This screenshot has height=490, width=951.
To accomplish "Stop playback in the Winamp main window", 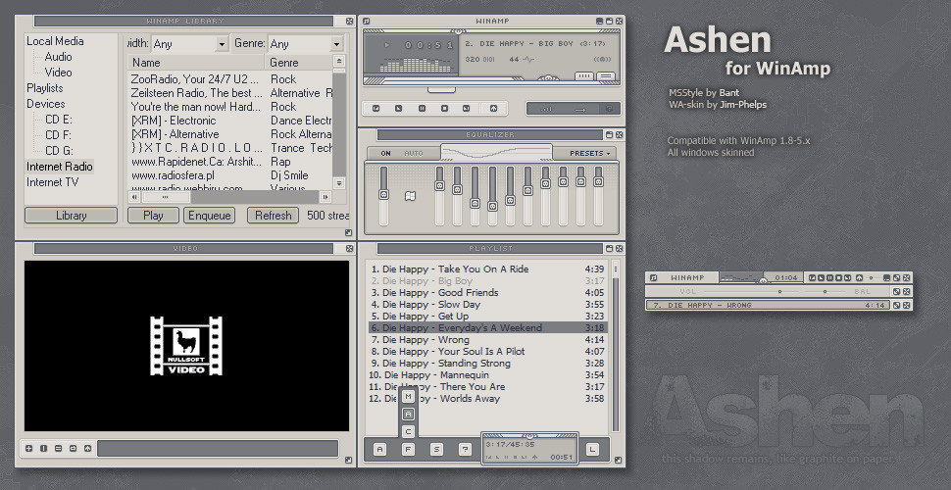I will point(444,109).
